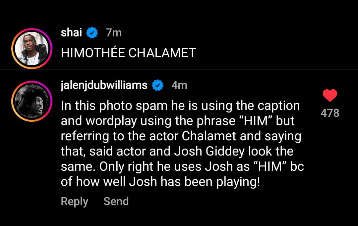Click the verified badge next to shai
This screenshot has height=226, width=358.
(92, 33)
